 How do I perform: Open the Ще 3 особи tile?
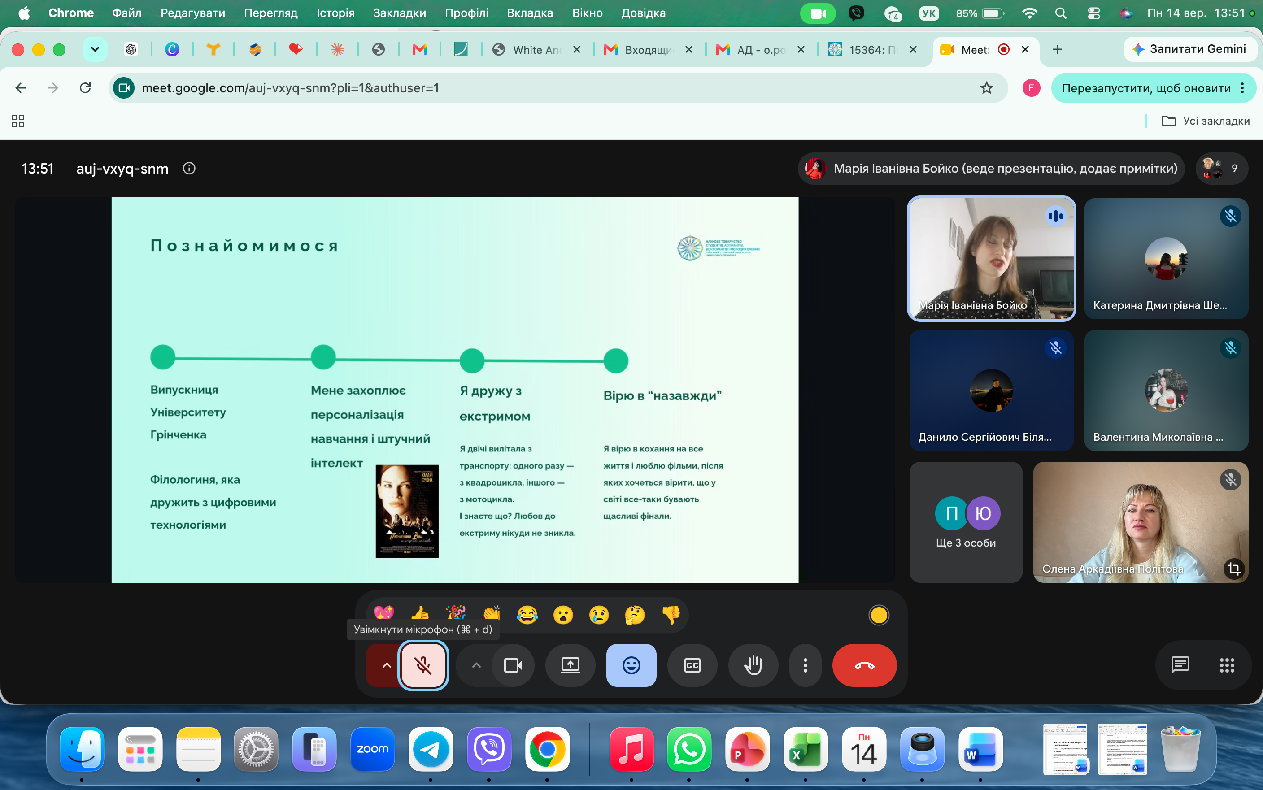(966, 522)
